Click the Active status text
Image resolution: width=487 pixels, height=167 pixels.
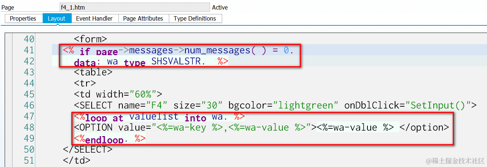click(x=220, y=7)
